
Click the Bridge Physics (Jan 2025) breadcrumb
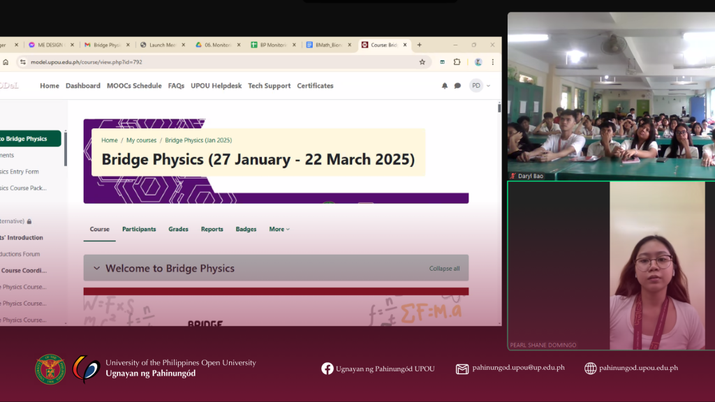coord(198,140)
